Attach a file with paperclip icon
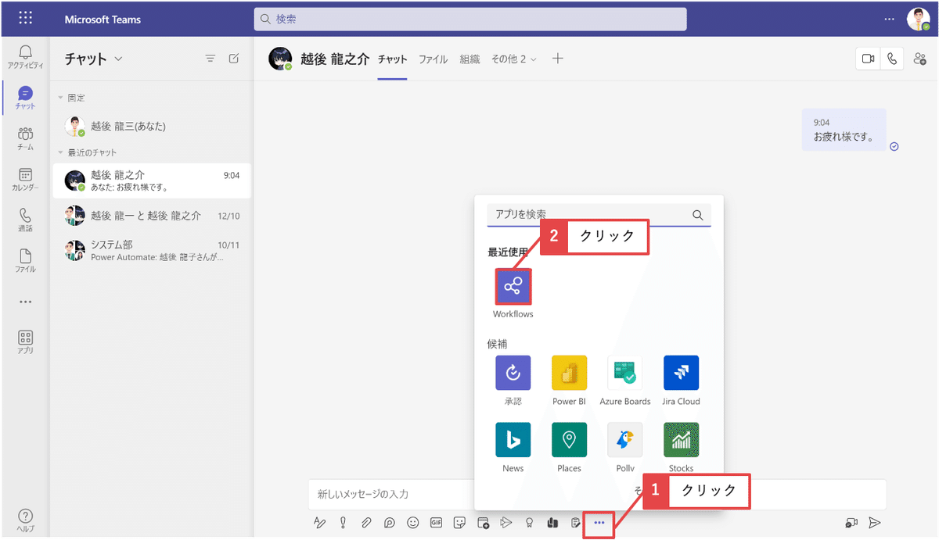This screenshot has height=540, width=939. 365,523
